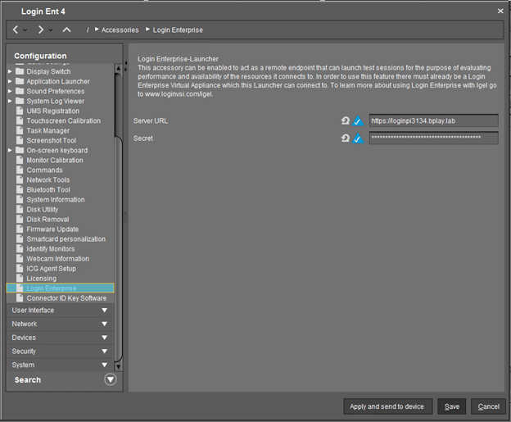The height and width of the screenshot is (422, 511).
Task: Click the Disk Utility page icon
Action: point(20,209)
